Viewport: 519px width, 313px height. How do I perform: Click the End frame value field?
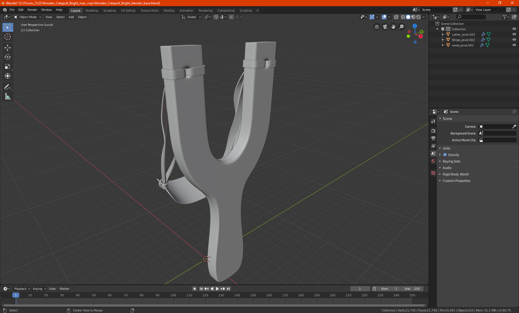tap(412, 289)
